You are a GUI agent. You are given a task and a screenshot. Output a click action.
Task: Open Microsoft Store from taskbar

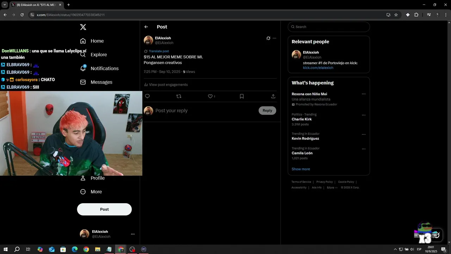click(63, 249)
